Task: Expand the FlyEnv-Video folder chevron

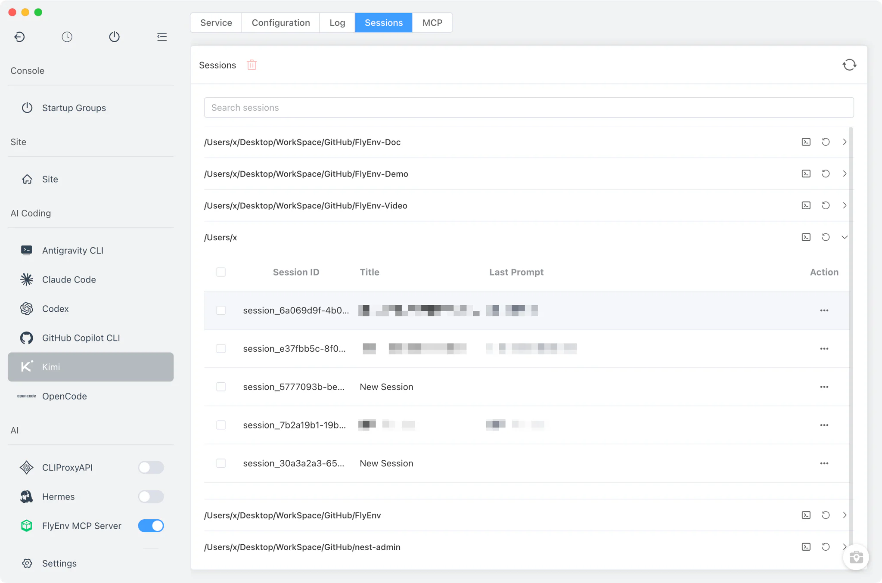Action: 845,205
